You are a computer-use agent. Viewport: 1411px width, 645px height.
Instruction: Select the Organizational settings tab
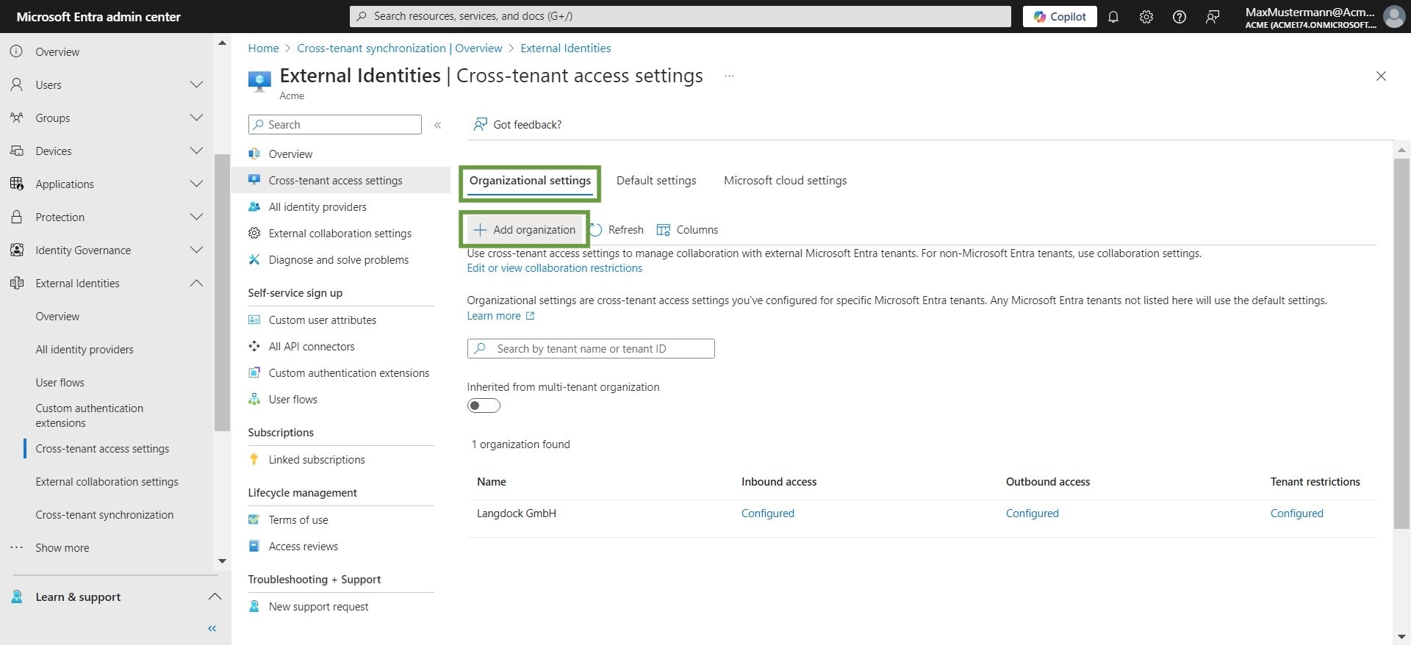530,181
